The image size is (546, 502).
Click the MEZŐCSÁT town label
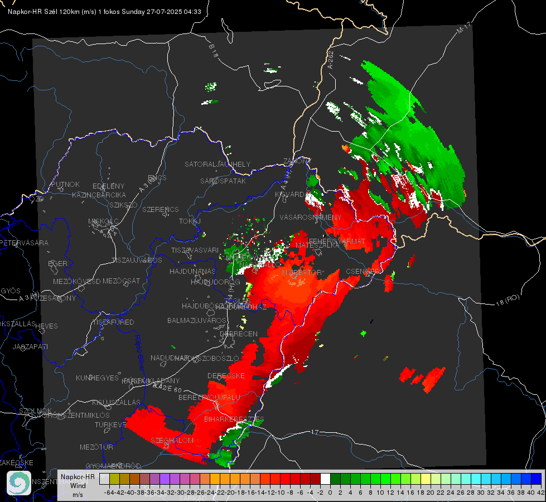121,281
